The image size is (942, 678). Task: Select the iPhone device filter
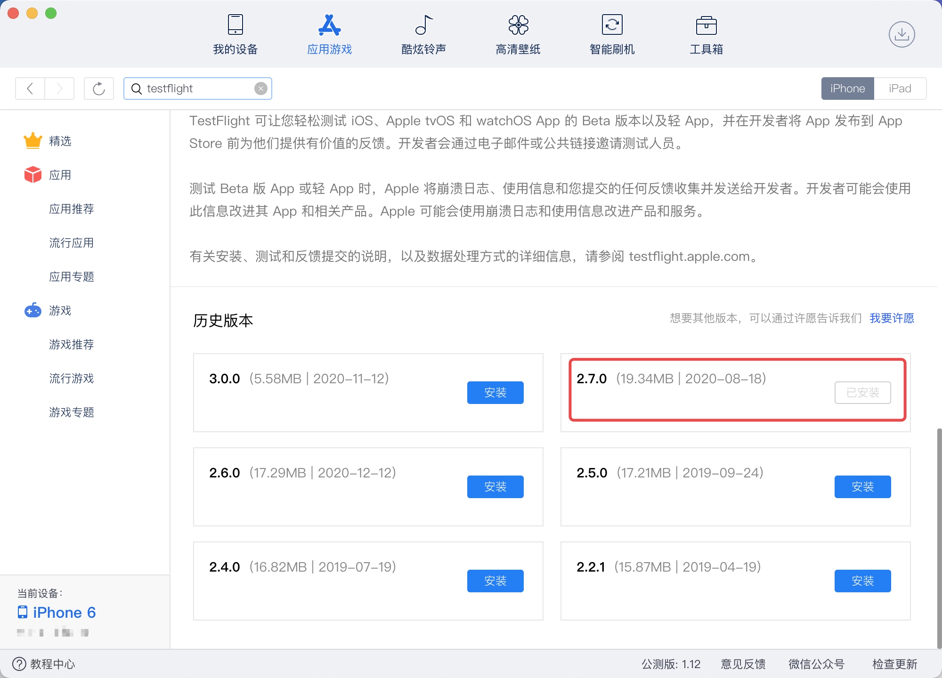click(847, 89)
